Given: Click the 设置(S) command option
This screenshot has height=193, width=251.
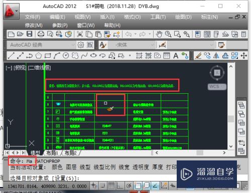Looking at the screenshot, I should point(64,178).
